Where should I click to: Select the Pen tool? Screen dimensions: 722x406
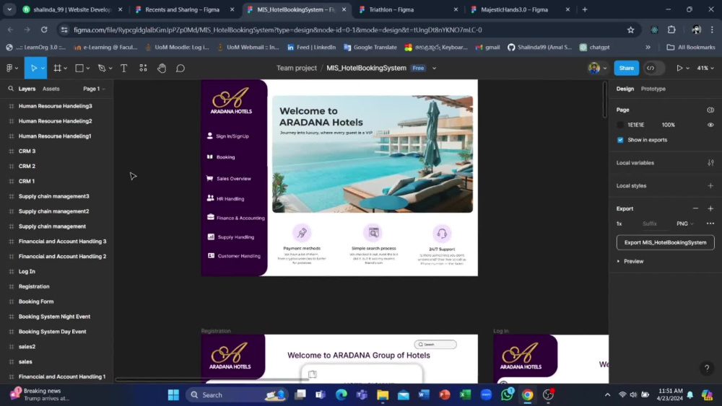102,68
